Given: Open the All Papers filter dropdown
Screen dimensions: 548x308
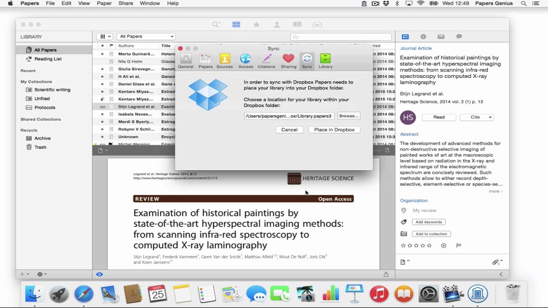Looking at the screenshot, I should click(146, 36).
